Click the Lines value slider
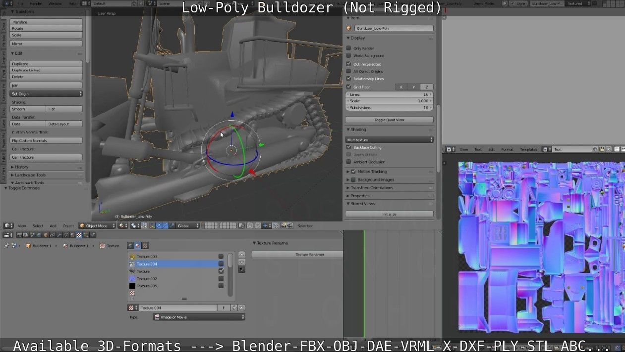 tap(389, 94)
